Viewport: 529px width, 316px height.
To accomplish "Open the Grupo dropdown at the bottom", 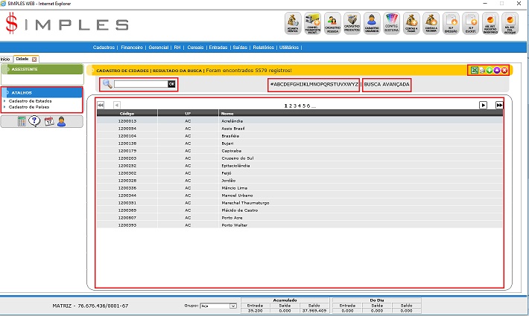I will coord(218,306).
